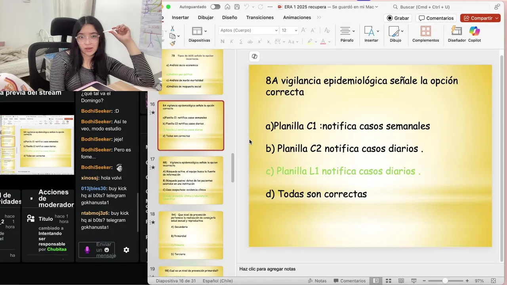The image size is (507, 285).
Task: Click the Compartir button
Action: tap(480, 18)
